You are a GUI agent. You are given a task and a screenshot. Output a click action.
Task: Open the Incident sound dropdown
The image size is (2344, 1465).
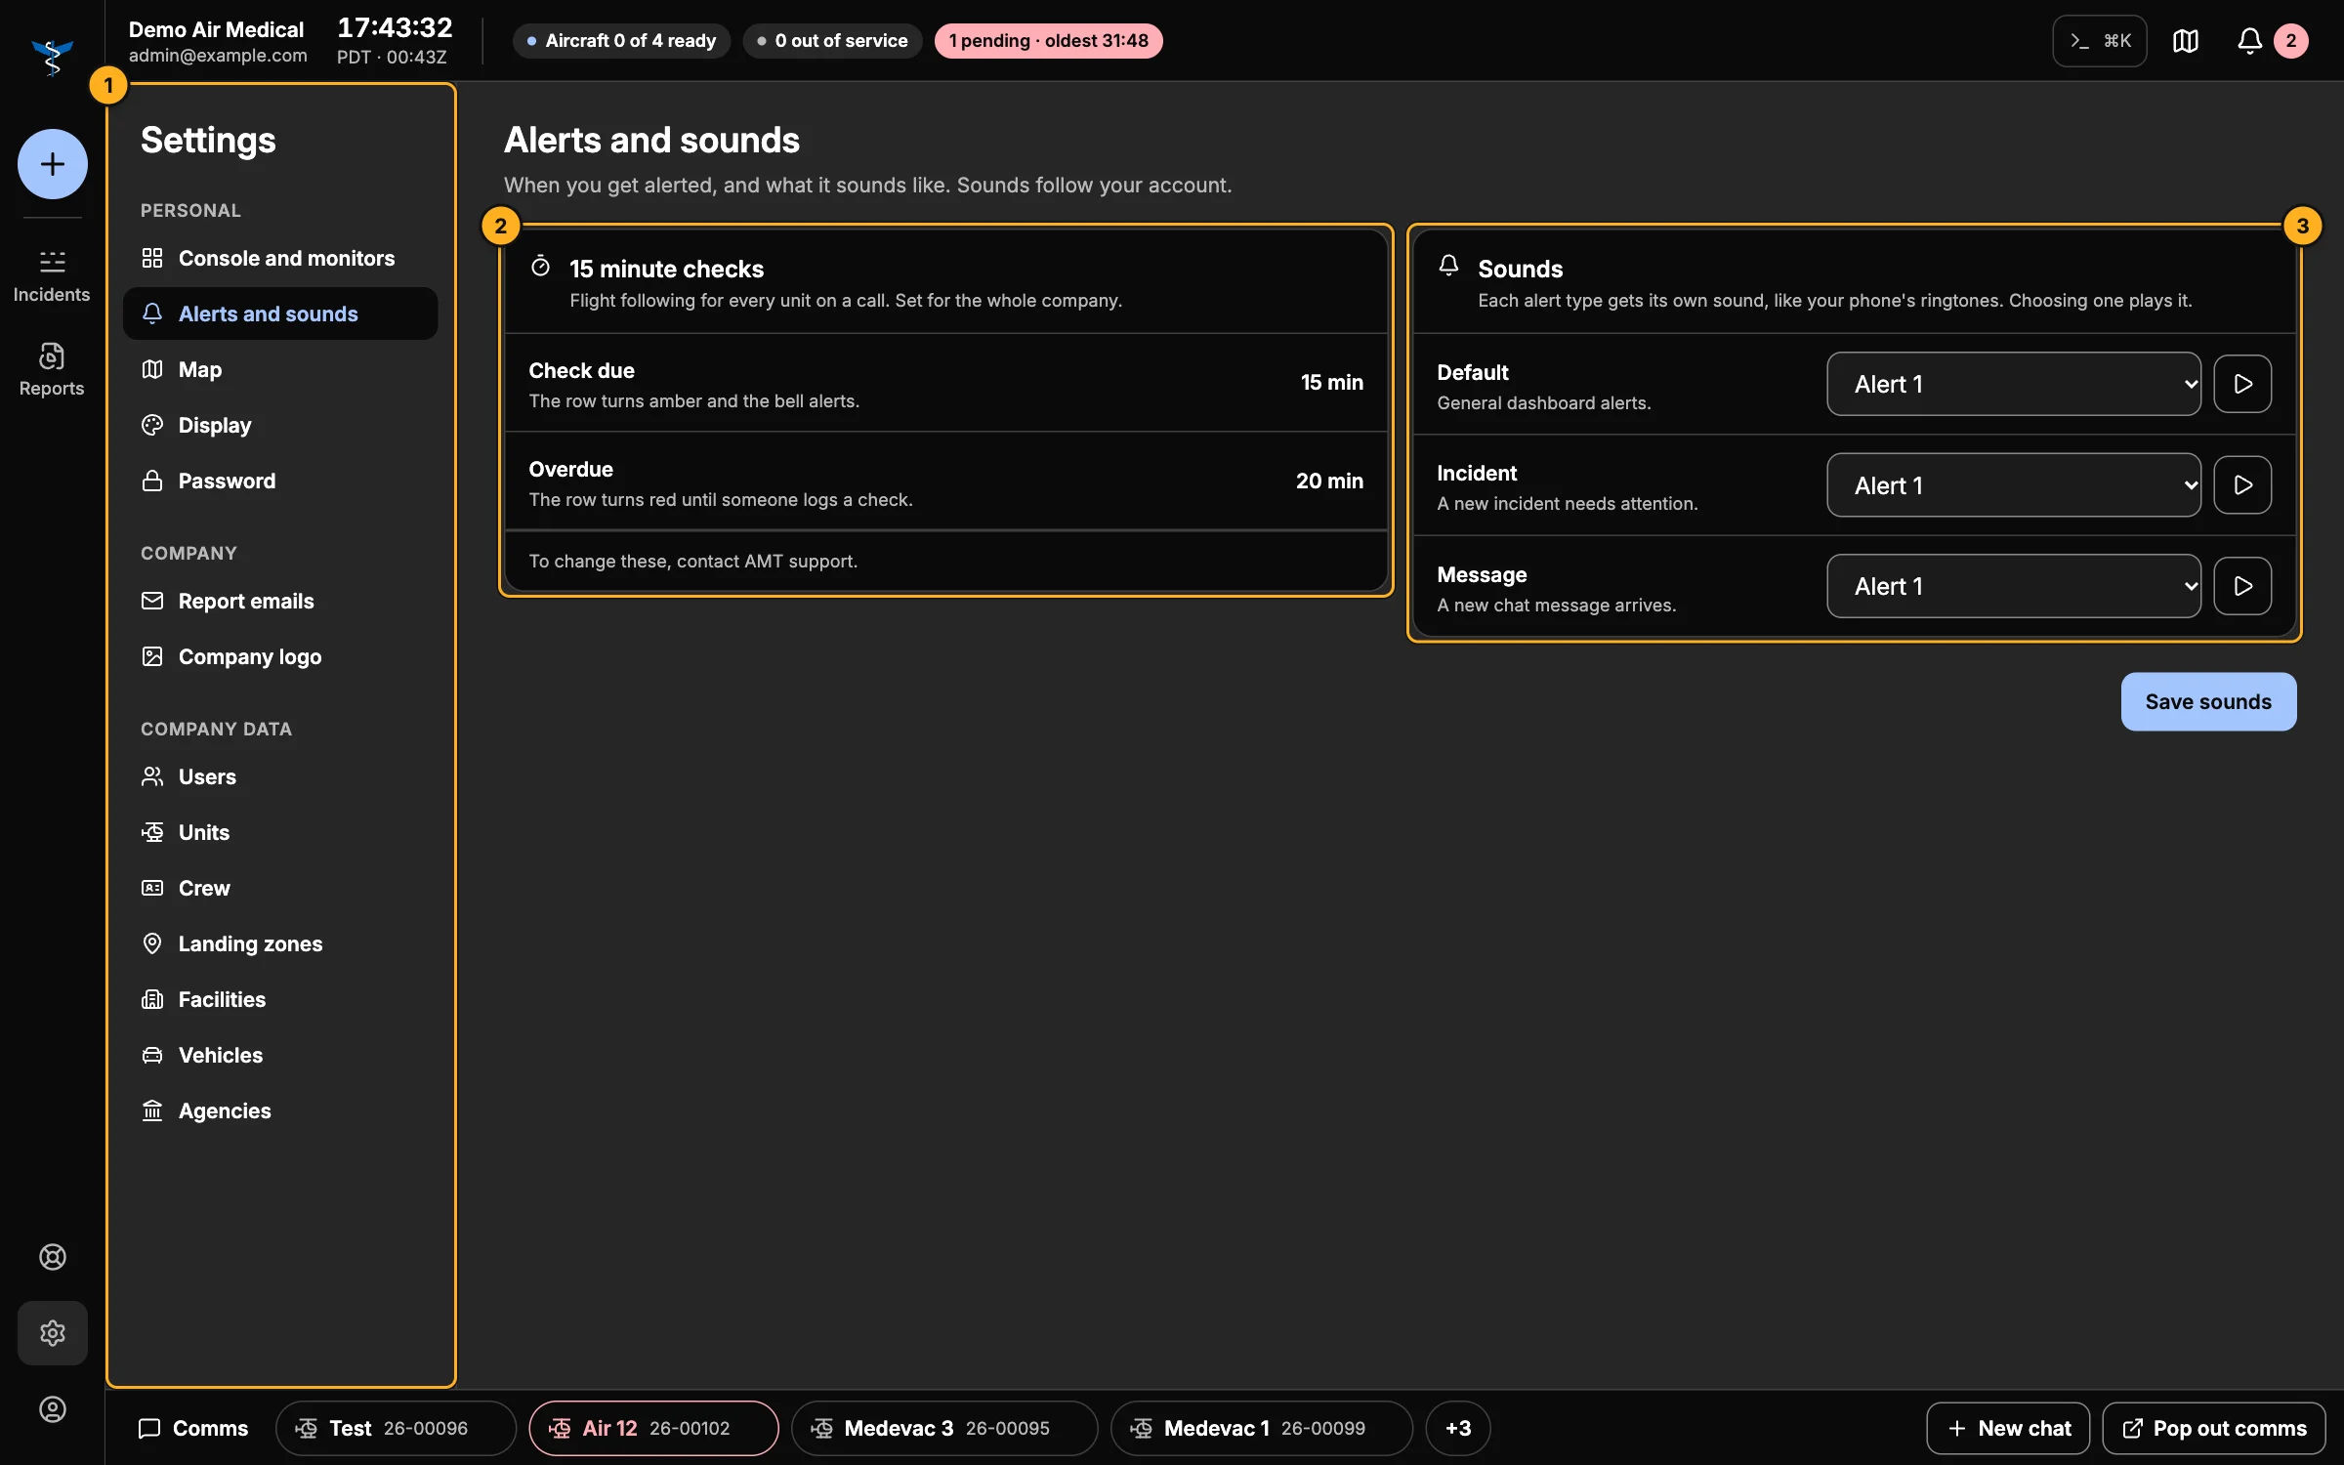(x=2014, y=485)
